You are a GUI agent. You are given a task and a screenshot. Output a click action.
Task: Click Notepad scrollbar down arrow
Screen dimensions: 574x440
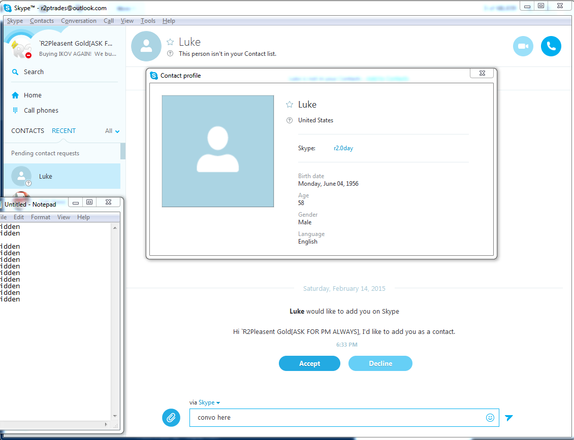coord(115,416)
